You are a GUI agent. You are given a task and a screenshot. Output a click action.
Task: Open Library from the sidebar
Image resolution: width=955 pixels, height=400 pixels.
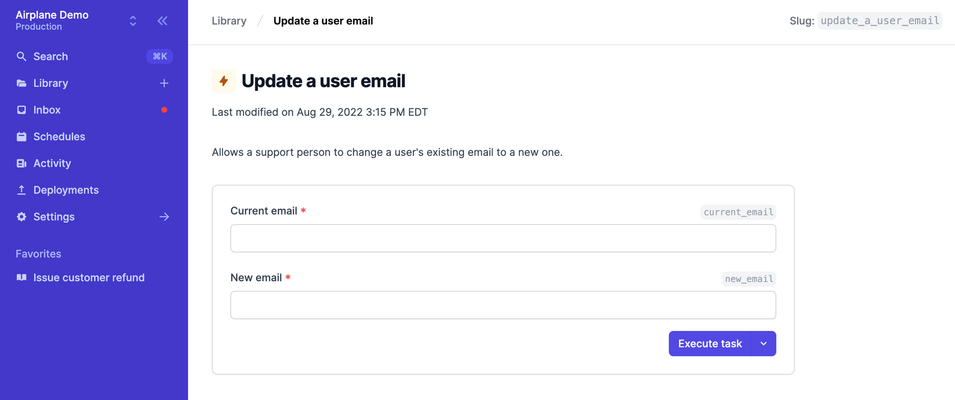(51, 83)
